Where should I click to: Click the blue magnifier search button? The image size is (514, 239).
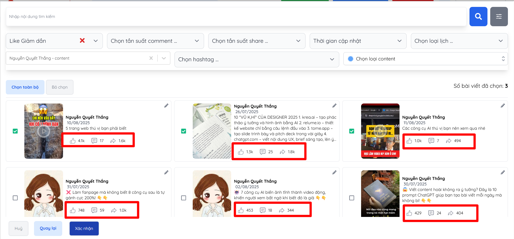(478, 17)
